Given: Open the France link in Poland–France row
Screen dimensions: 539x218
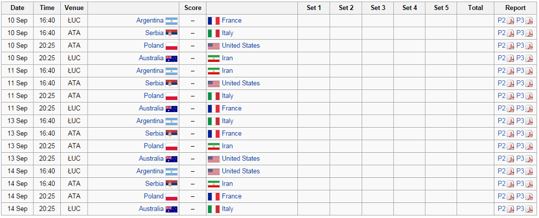Looking at the screenshot, I should 232,196.
